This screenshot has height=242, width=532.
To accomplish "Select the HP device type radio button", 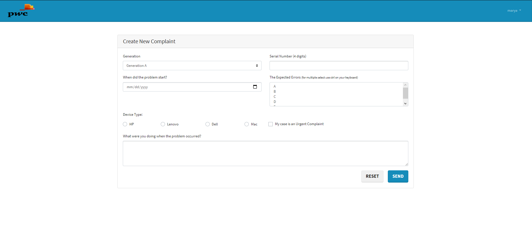I will [125, 124].
